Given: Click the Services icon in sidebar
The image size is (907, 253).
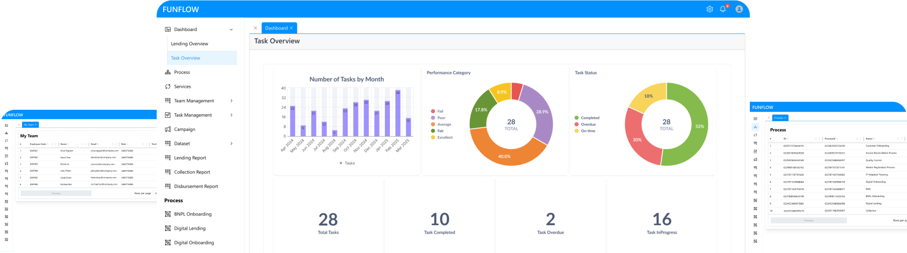Looking at the screenshot, I should [x=168, y=87].
